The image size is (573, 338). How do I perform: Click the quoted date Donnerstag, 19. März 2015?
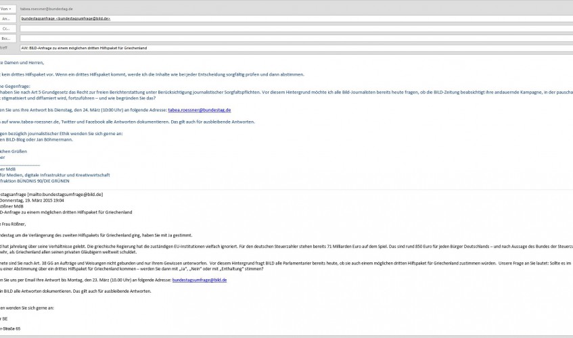(x=32, y=200)
